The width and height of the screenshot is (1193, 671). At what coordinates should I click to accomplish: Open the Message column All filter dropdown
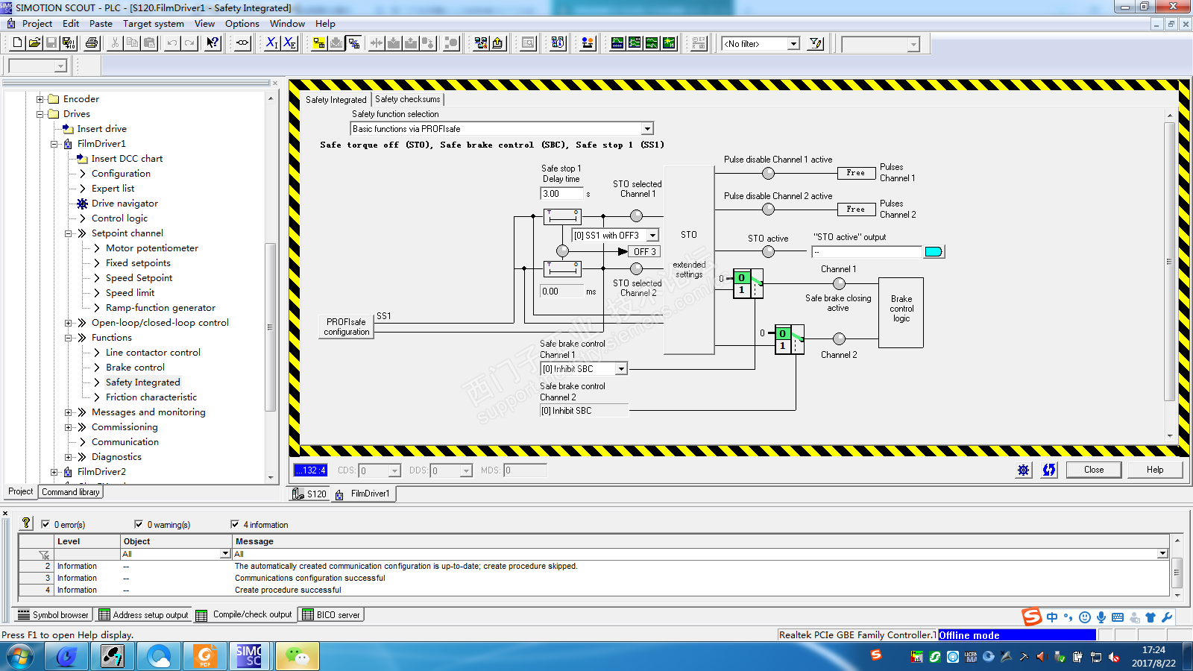(x=1162, y=554)
